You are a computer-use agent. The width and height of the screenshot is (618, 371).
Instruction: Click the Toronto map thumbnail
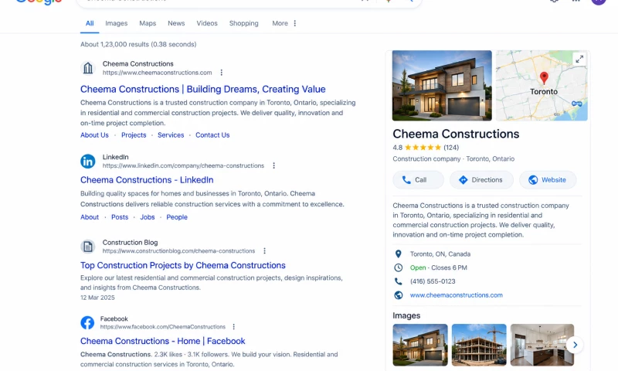542,86
